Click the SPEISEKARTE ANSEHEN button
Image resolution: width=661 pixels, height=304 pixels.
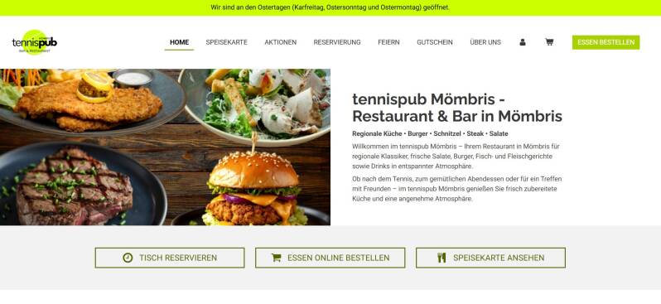[490, 258]
